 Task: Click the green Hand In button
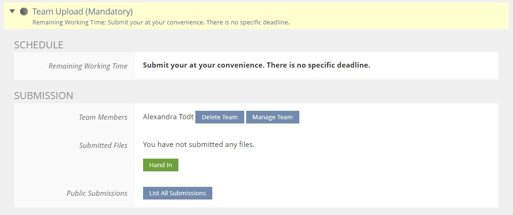tap(160, 165)
